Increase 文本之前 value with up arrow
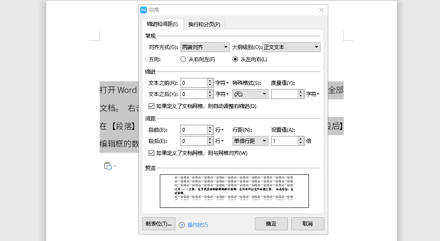The width and height of the screenshot is (440, 241). (x=210, y=81)
